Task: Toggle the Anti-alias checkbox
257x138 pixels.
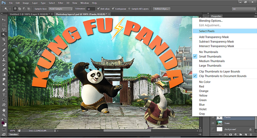Action: pyautogui.click(x=98, y=9)
